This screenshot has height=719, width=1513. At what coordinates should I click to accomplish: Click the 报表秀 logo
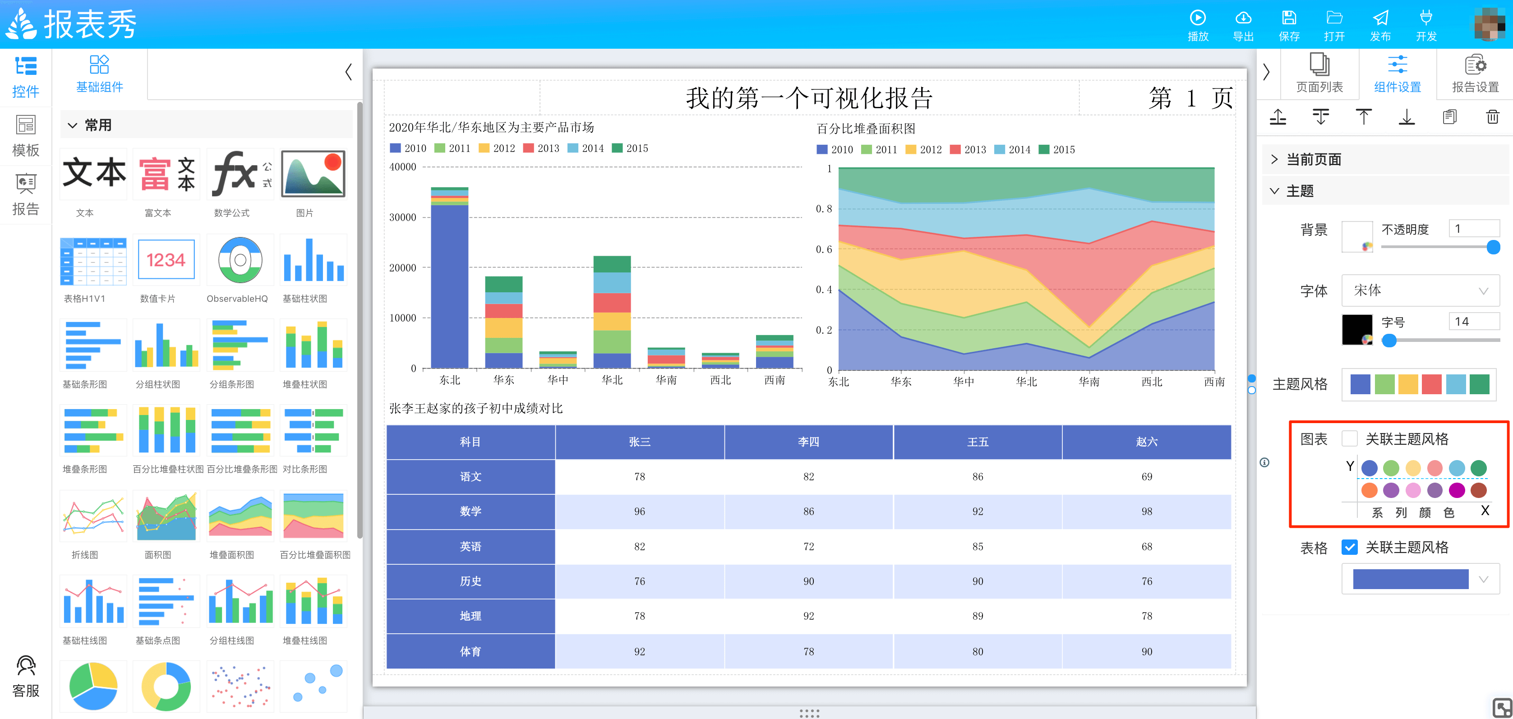coord(70,24)
